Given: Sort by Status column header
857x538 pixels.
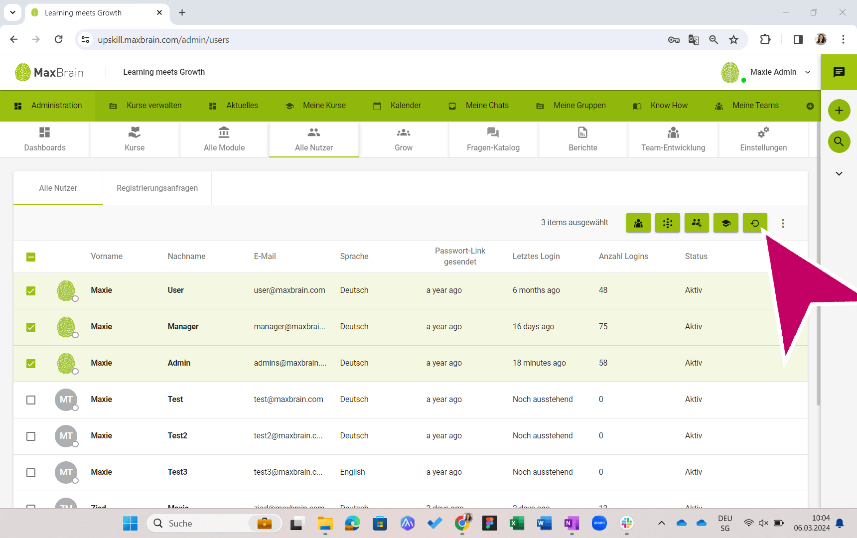Looking at the screenshot, I should (x=696, y=257).
